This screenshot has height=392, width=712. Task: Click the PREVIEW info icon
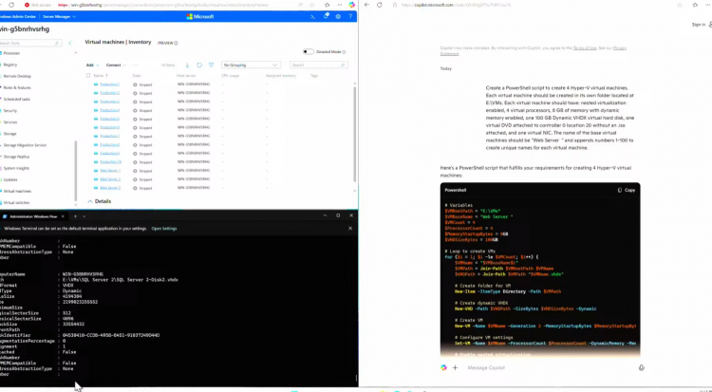coord(177,43)
